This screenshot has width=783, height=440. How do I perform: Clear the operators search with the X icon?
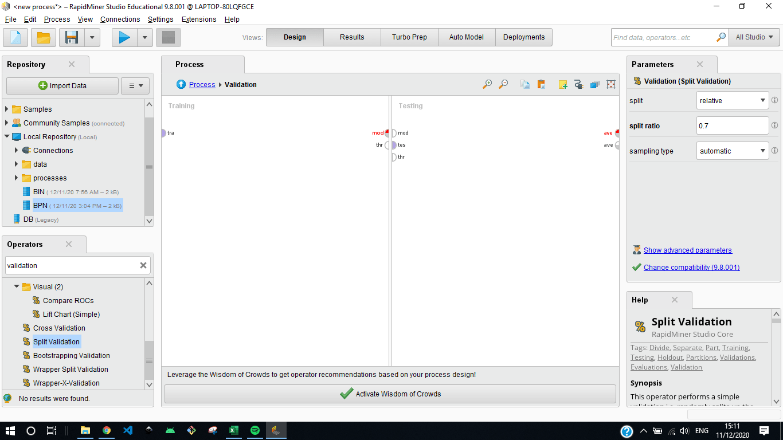pos(143,265)
